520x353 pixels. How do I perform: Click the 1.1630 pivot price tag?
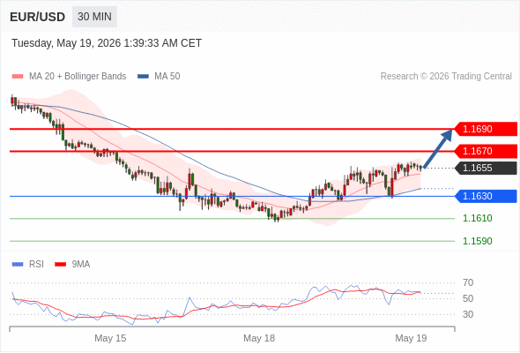pos(485,196)
